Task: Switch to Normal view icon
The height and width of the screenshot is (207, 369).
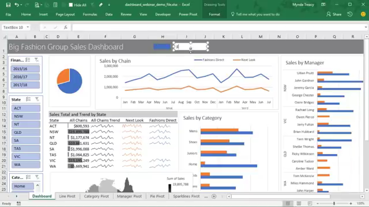Action: [287, 203]
